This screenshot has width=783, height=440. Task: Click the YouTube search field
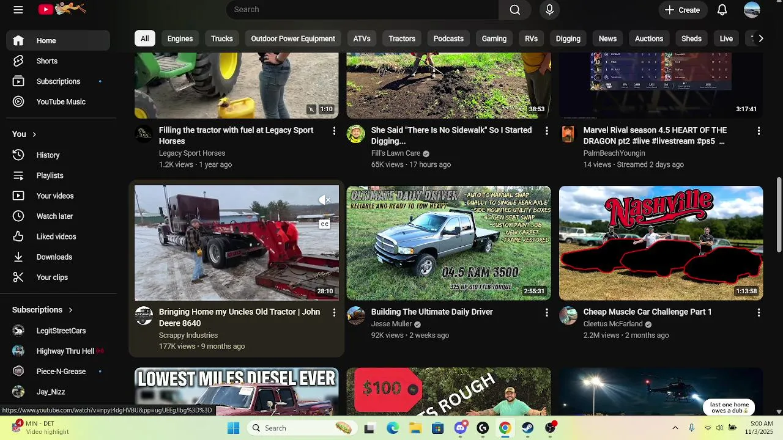pos(362,10)
